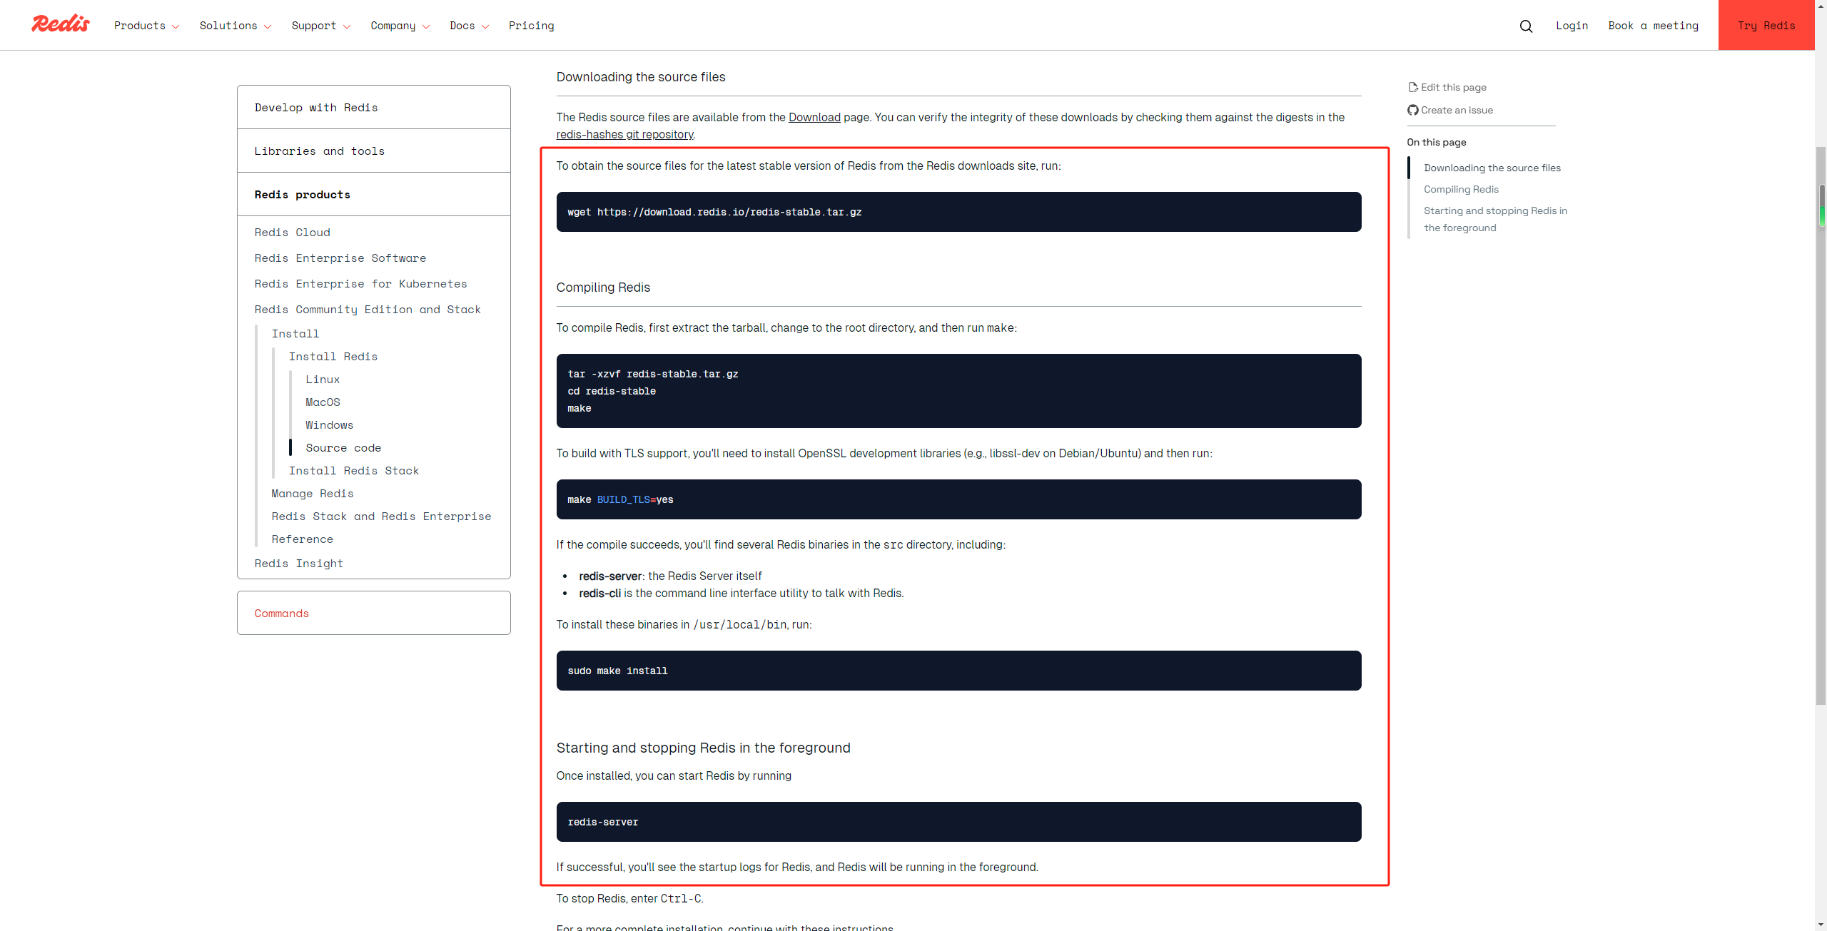Open the search magnifier icon

click(x=1526, y=26)
